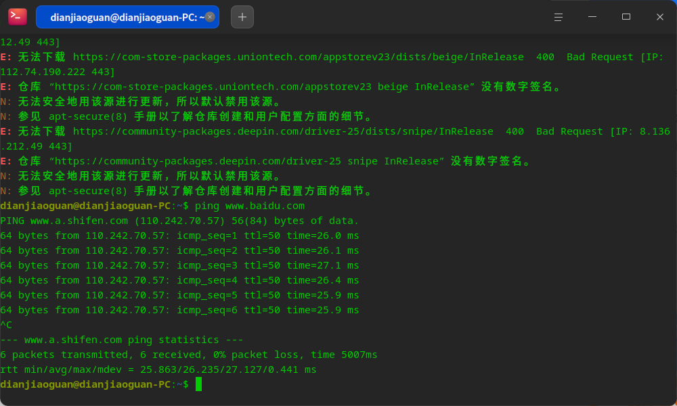
Task: Click the driver-25 snipe '没有数字签名' error line
Action: [x=265, y=161]
